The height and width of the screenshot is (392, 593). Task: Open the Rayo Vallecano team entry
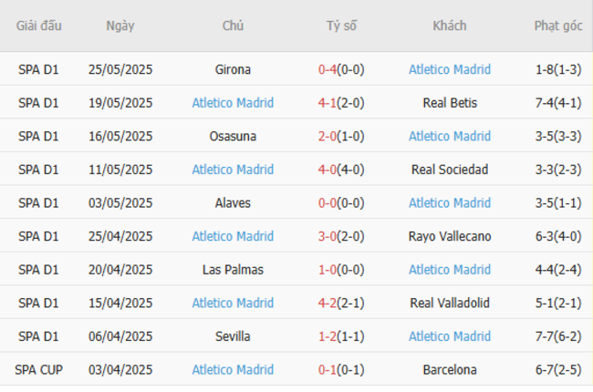[x=449, y=236]
